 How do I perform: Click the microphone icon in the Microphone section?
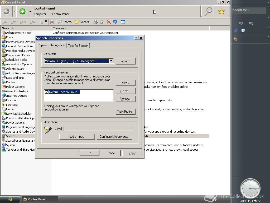(x=48, y=130)
